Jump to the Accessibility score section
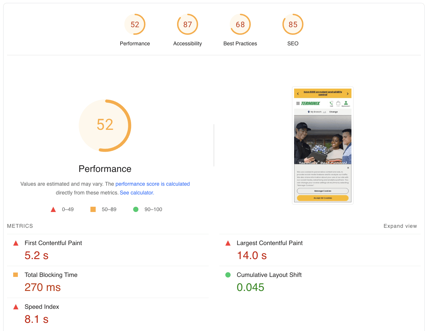 click(187, 24)
